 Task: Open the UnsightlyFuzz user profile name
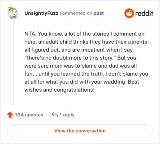41,13
